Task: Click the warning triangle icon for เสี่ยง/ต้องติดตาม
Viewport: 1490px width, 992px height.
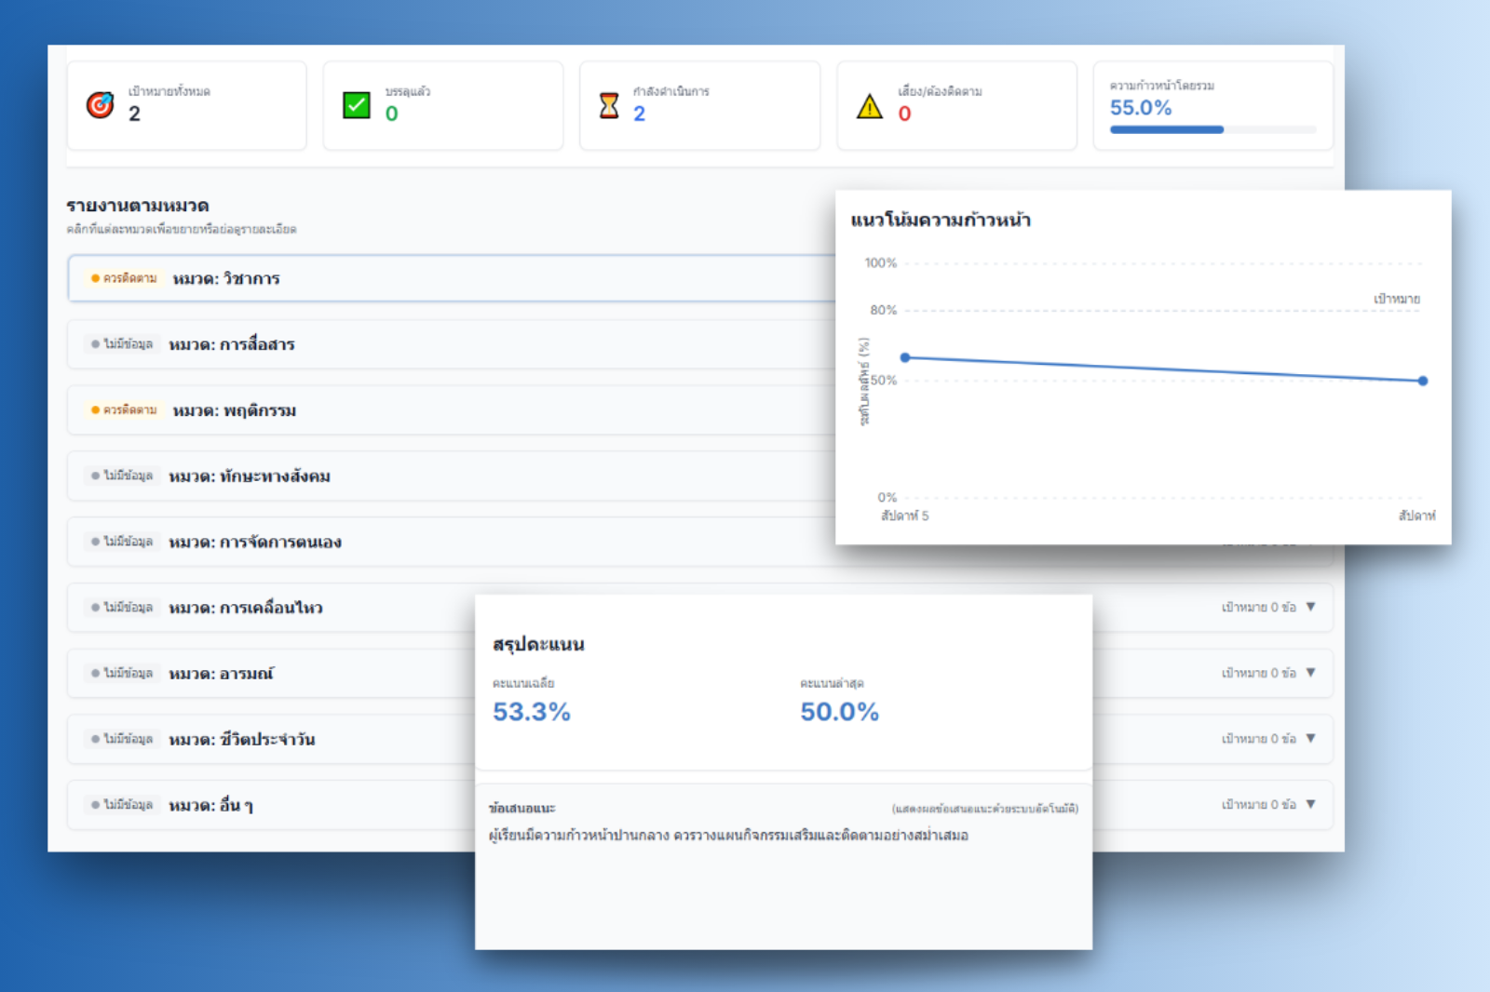Action: [869, 107]
